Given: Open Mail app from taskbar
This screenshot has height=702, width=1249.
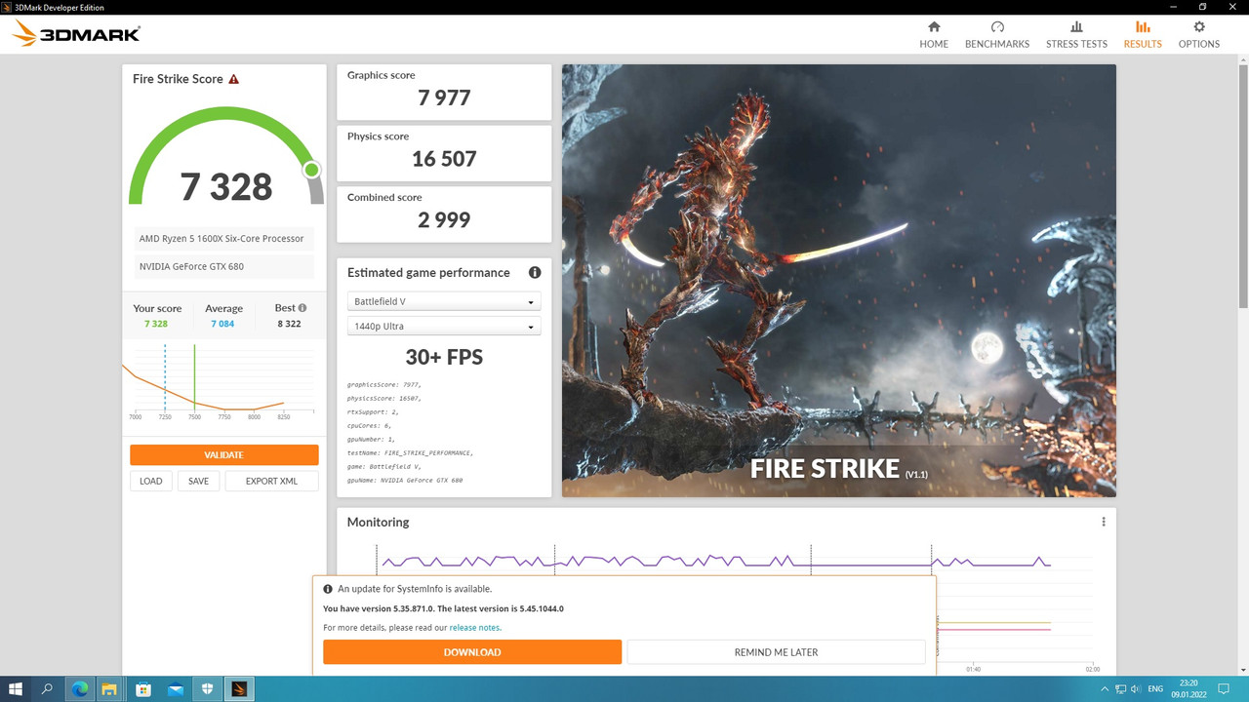Looking at the screenshot, I should 176,689.
